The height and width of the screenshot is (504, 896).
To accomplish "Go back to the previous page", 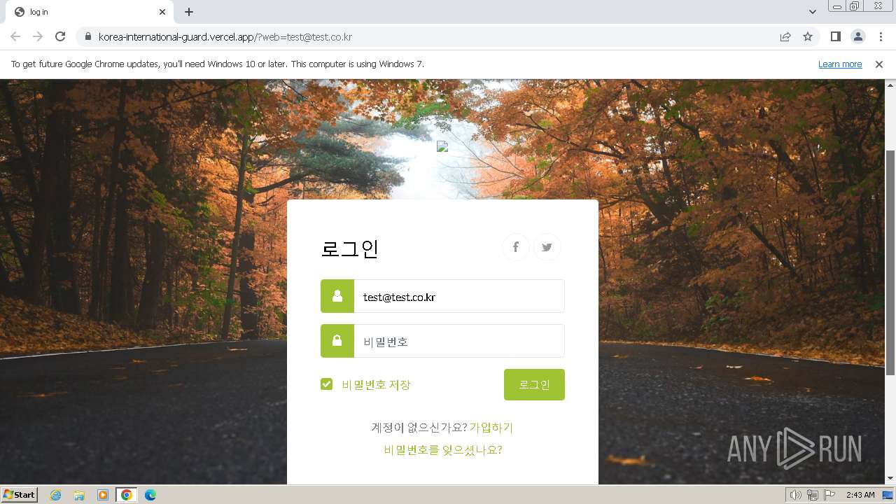I will click(x=15, y=36).
